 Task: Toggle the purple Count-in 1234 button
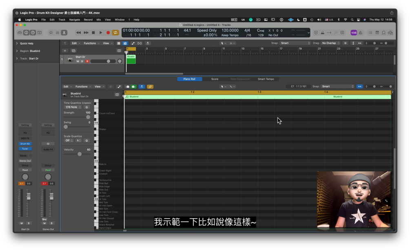click(x=354, y=33)
